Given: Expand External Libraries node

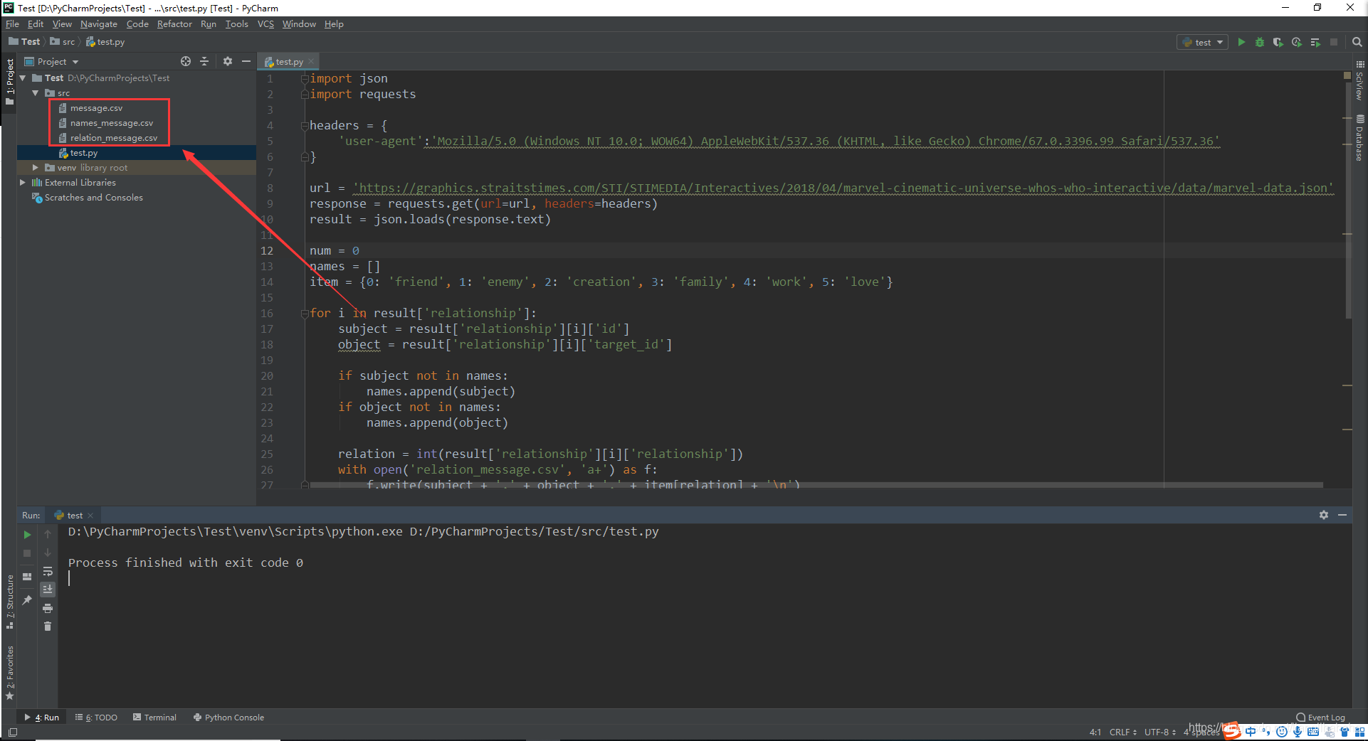Looking at the screenshot, I should pos(23,183).
